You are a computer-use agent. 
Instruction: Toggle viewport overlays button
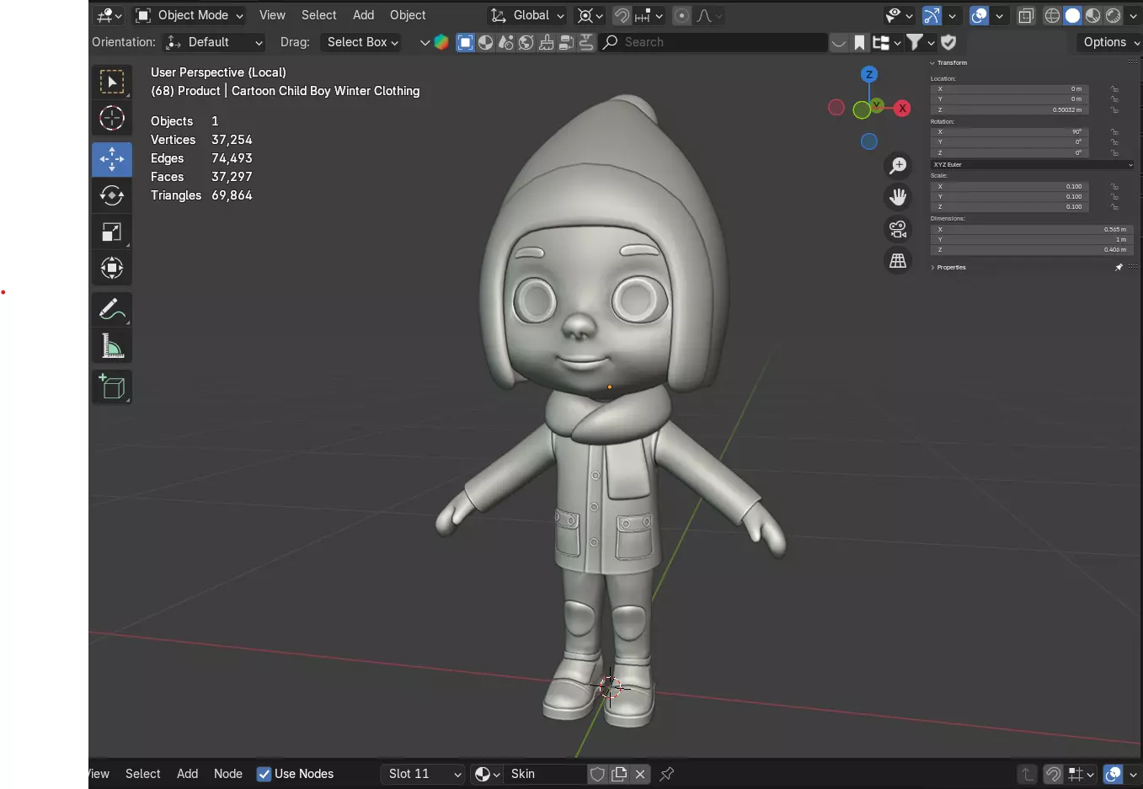click(x=979, y=15)
